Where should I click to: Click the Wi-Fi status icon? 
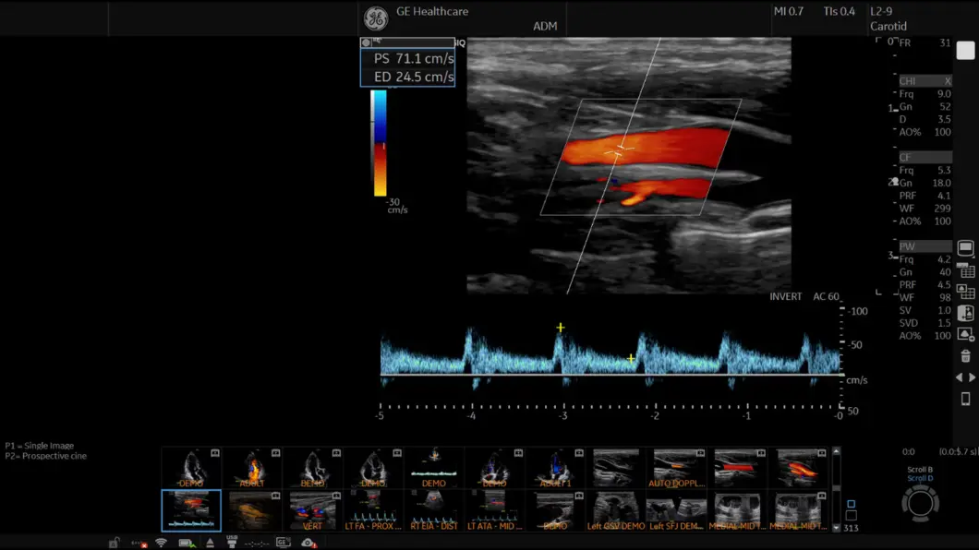point(161,543)
